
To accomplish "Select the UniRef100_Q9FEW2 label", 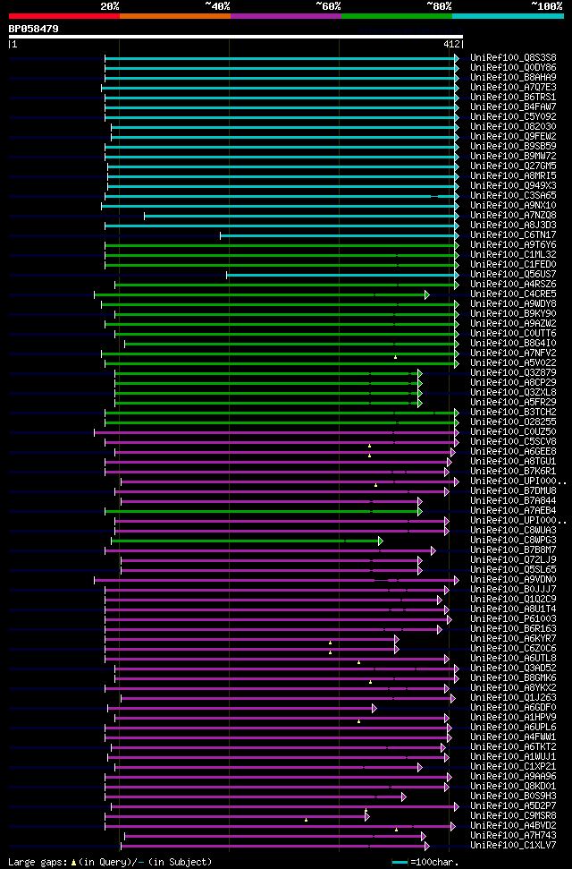I will pos(513,136).
